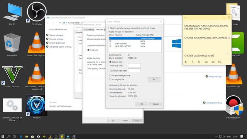The height and width of the screenshot is (139, 247).
Task: Open Microsoft Store from the taskbar
Action: (32, 136)
